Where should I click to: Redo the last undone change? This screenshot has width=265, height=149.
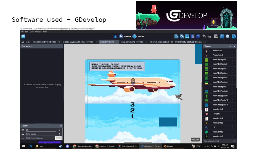coord(210,36)
